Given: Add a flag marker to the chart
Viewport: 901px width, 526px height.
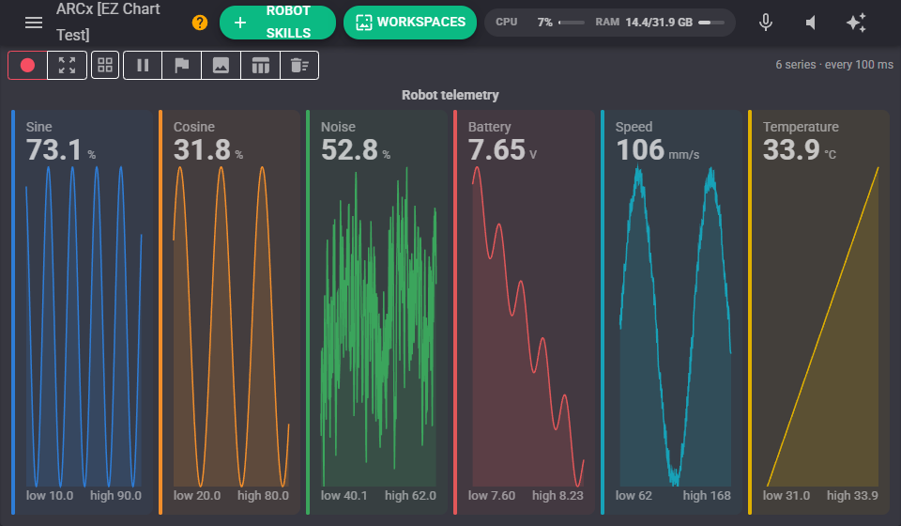Looking at the screenshot, I should 182,65.
